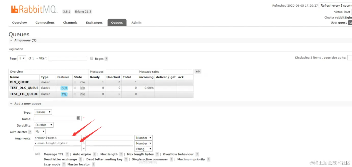
Task: Switch to the Admin tab
Action: click(x=136, y=23)
